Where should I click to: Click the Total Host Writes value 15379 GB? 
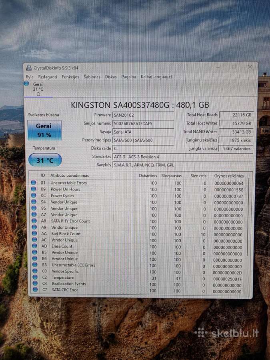click(x=236, y=123)
